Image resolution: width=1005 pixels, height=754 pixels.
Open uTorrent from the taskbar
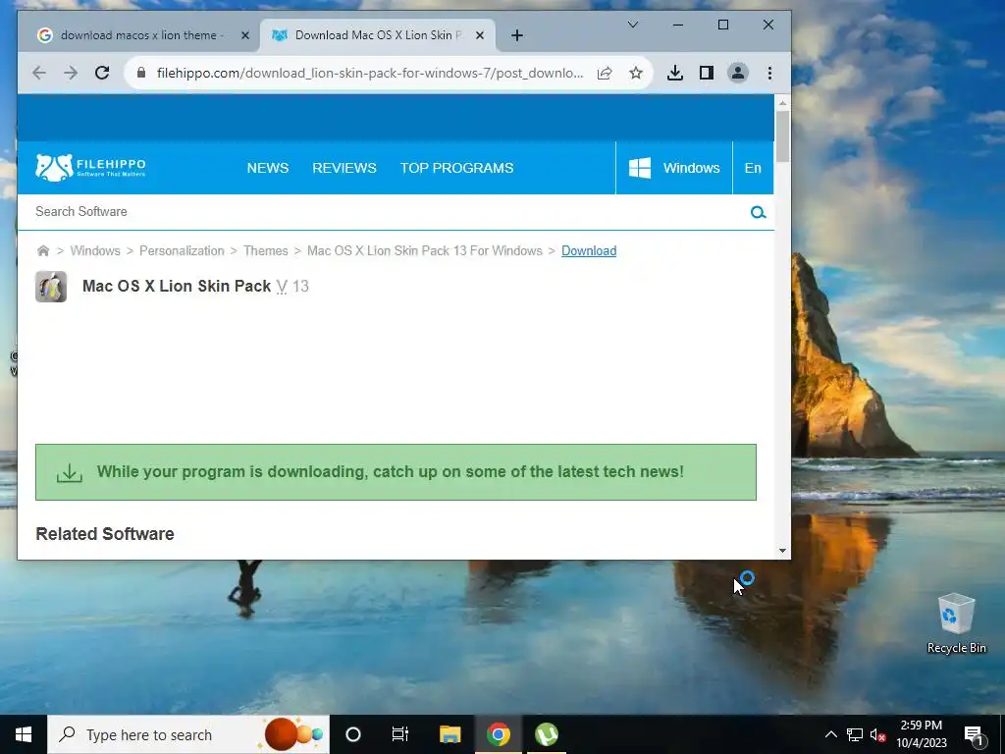point(546,734)
